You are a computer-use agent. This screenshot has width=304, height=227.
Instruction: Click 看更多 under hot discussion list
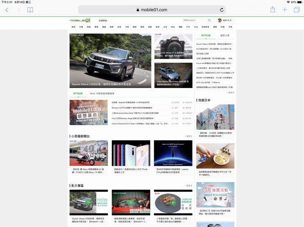[x=231, y=93]
